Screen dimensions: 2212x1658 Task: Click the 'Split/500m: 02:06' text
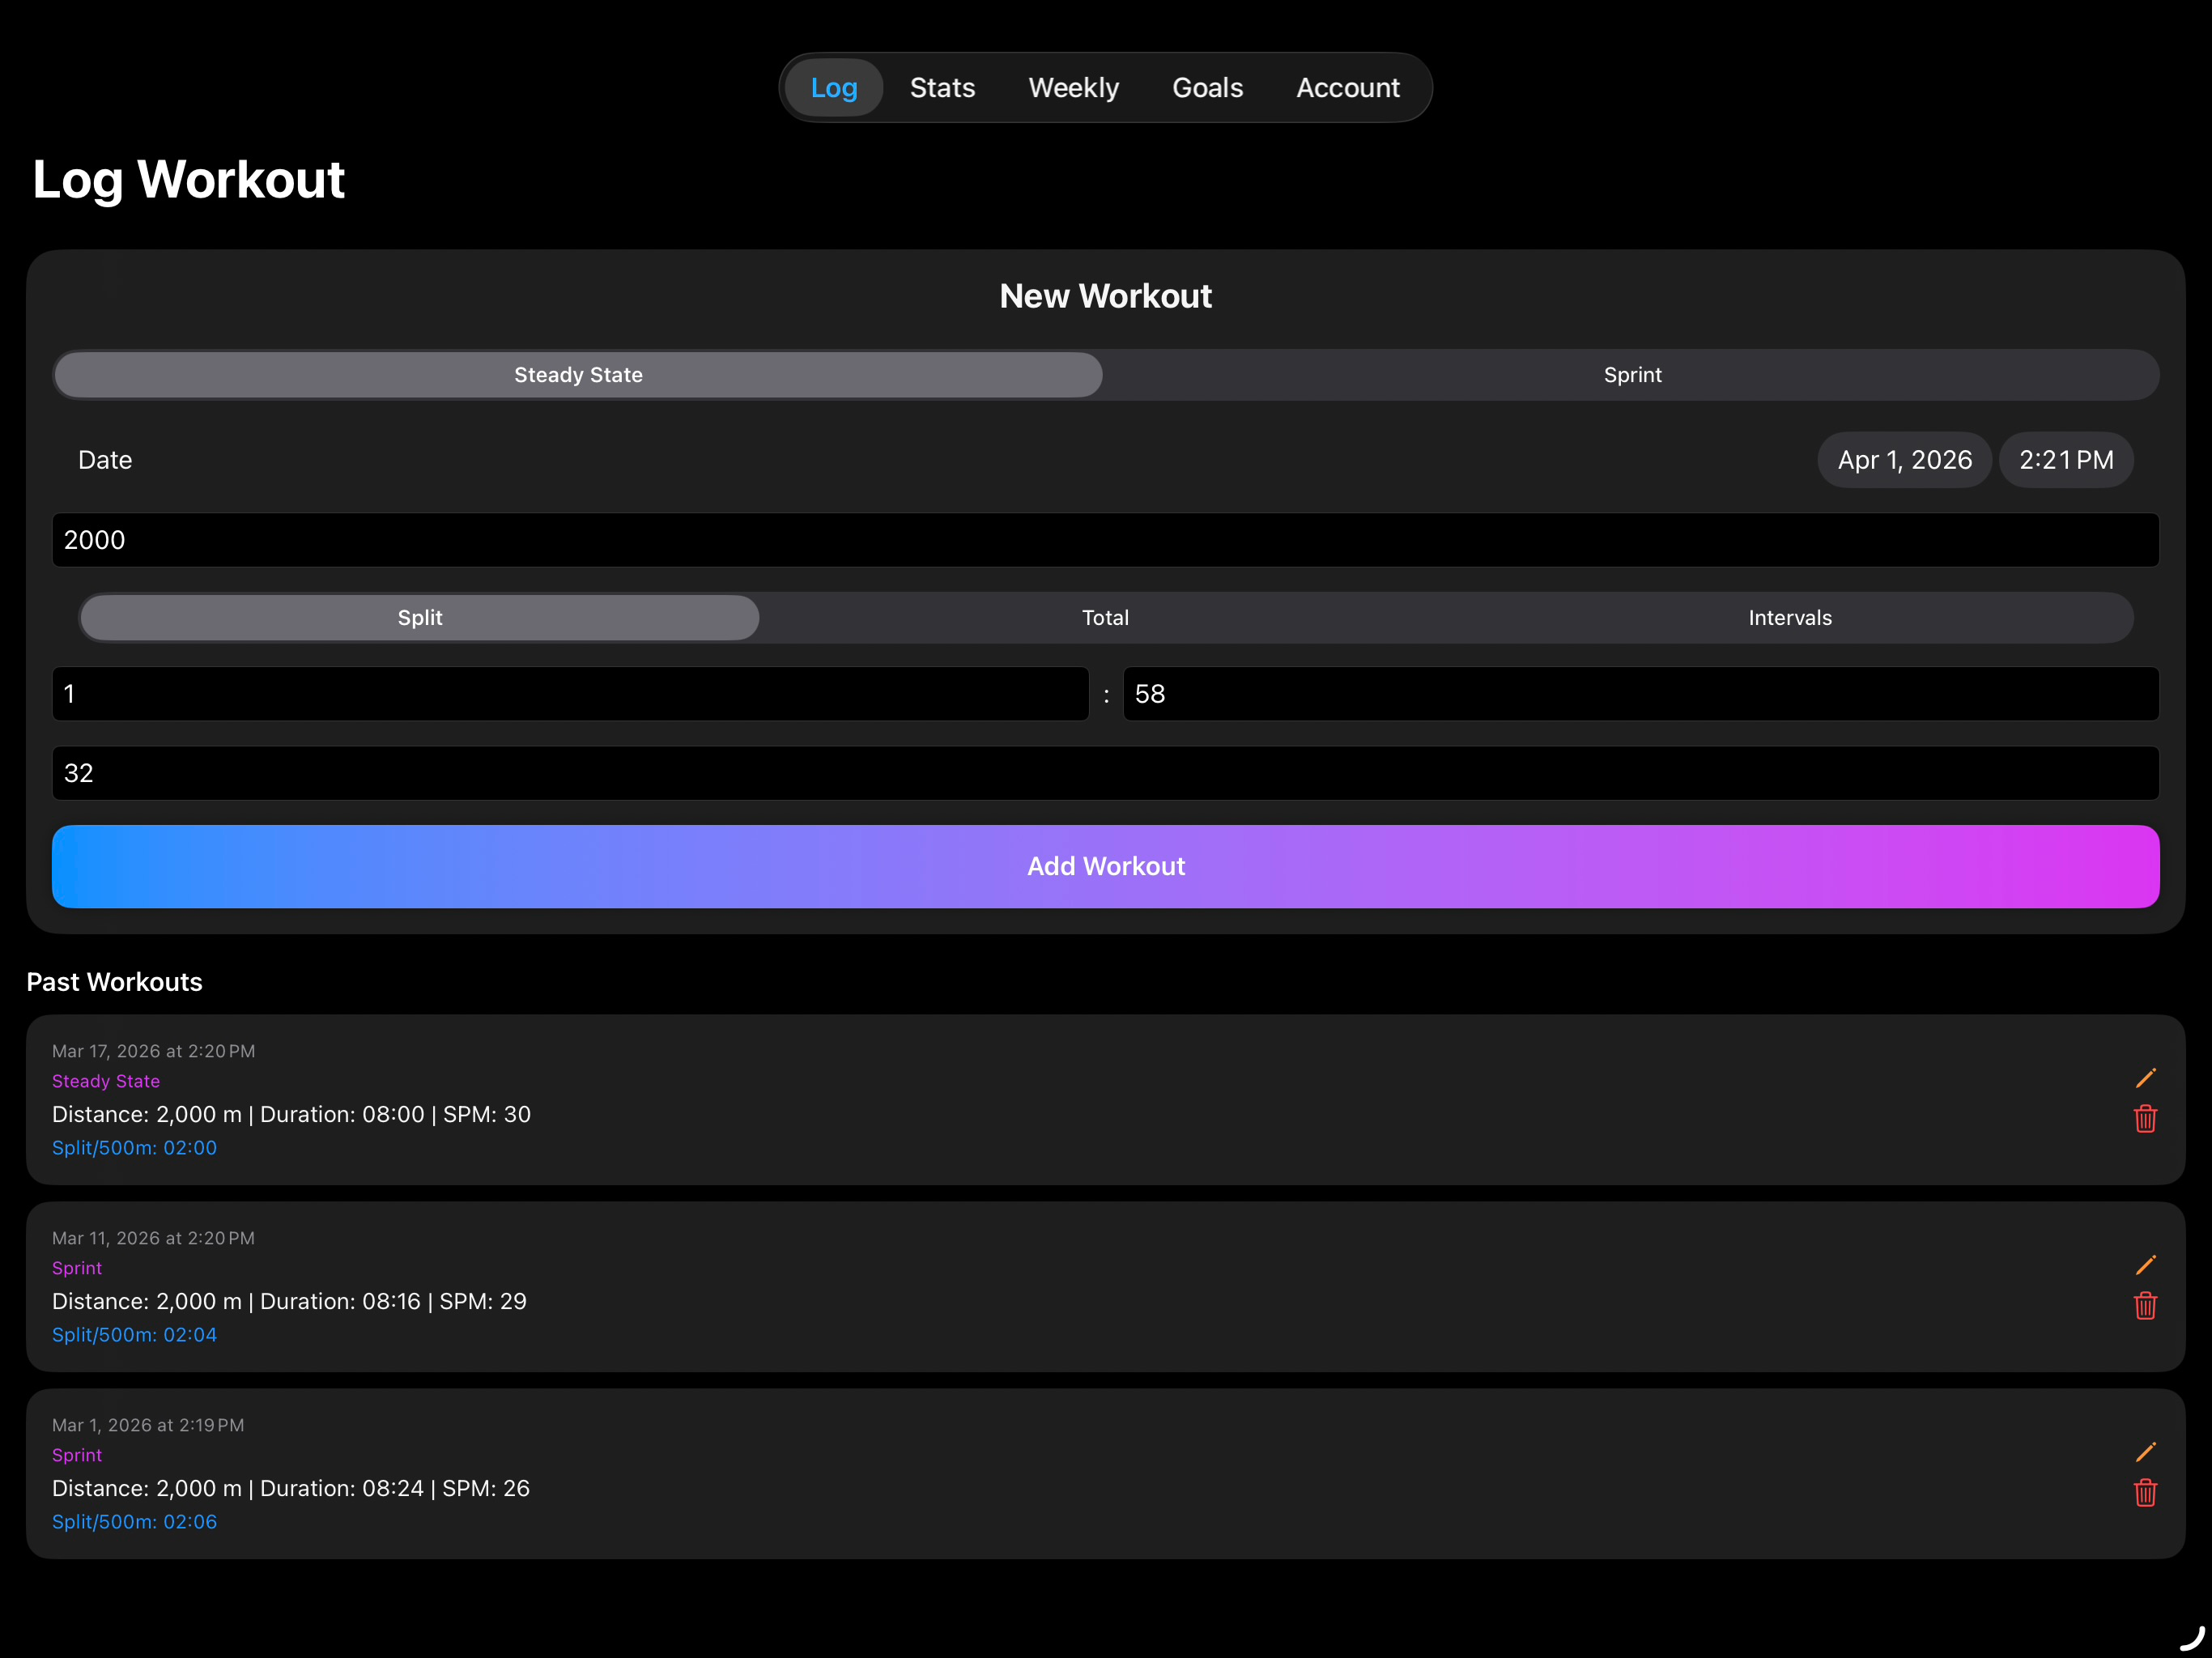[134, 1522]
